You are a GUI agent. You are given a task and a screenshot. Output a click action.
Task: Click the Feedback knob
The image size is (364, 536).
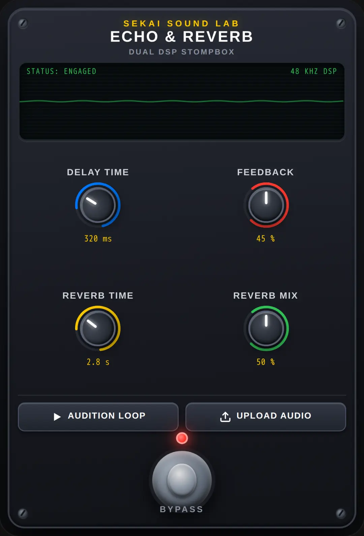266,205
